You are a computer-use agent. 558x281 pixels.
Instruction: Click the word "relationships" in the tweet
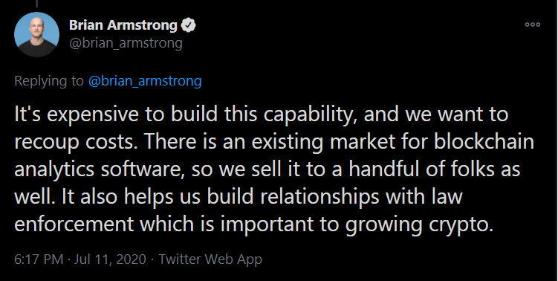(319, 197)
